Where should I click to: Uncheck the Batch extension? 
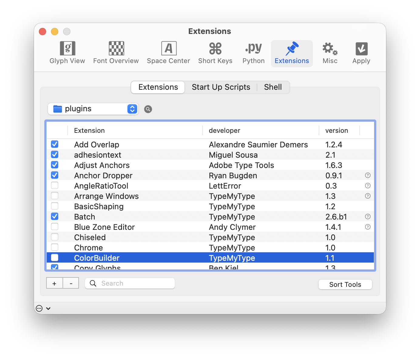pos(55,216)
